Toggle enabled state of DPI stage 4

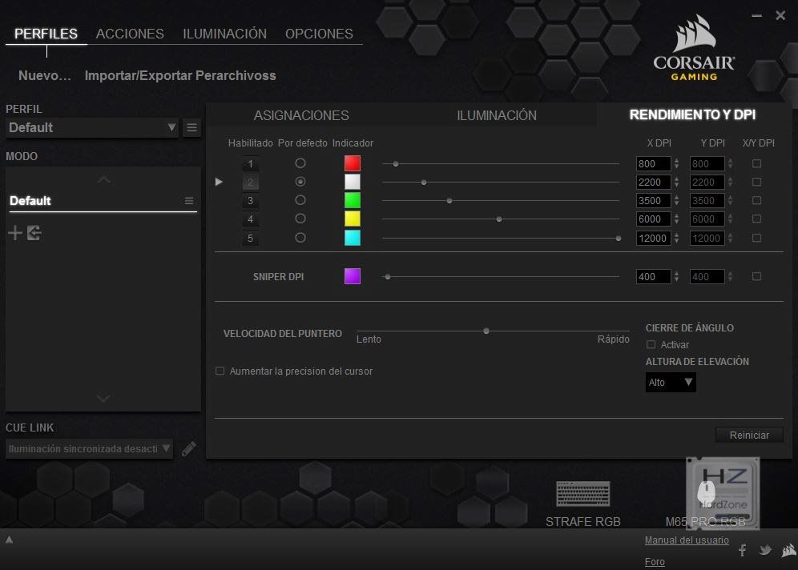click(x=250, y=219)
